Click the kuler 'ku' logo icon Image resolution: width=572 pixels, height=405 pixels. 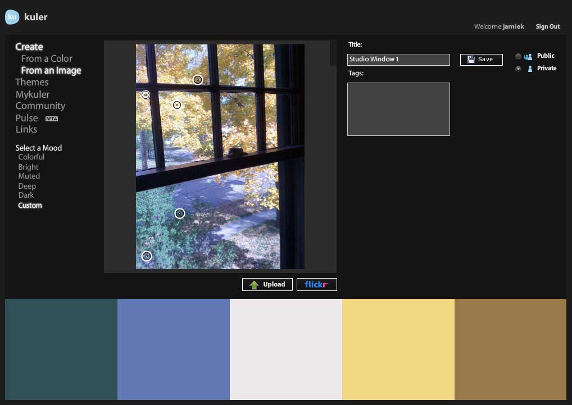click(x=12, y=17)
